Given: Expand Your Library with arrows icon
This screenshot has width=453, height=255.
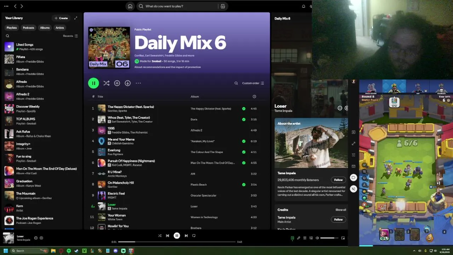Looking at the screenshot, I should click(x=75, y=18).
